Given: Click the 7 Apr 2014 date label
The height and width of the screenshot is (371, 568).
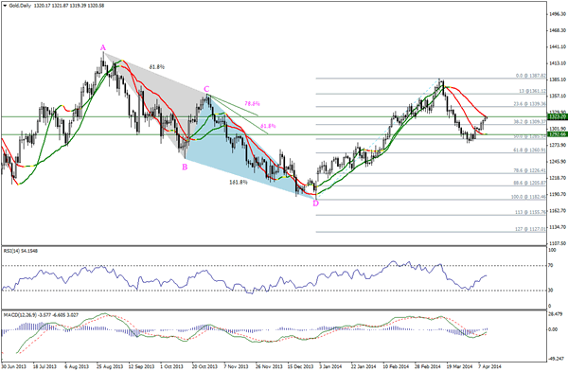Looking at the screenshot, I should pos(489,366).
